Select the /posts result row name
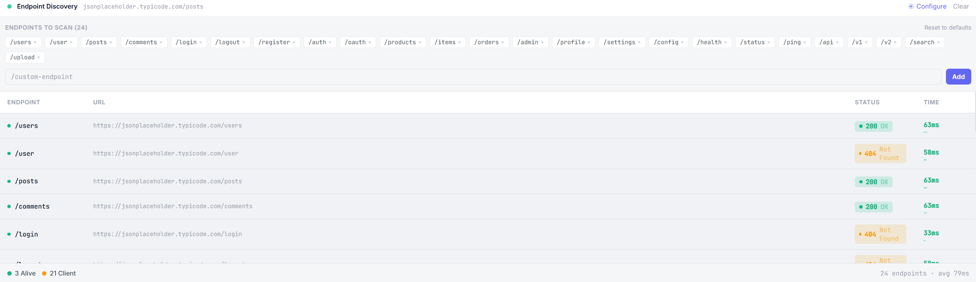 27,181
